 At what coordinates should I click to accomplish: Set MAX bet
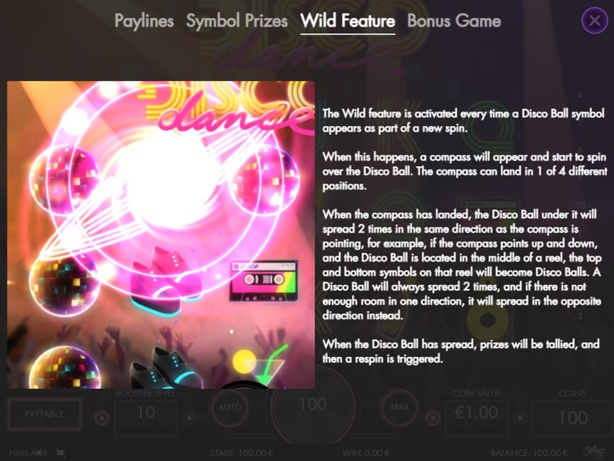[x=400, y=407]
